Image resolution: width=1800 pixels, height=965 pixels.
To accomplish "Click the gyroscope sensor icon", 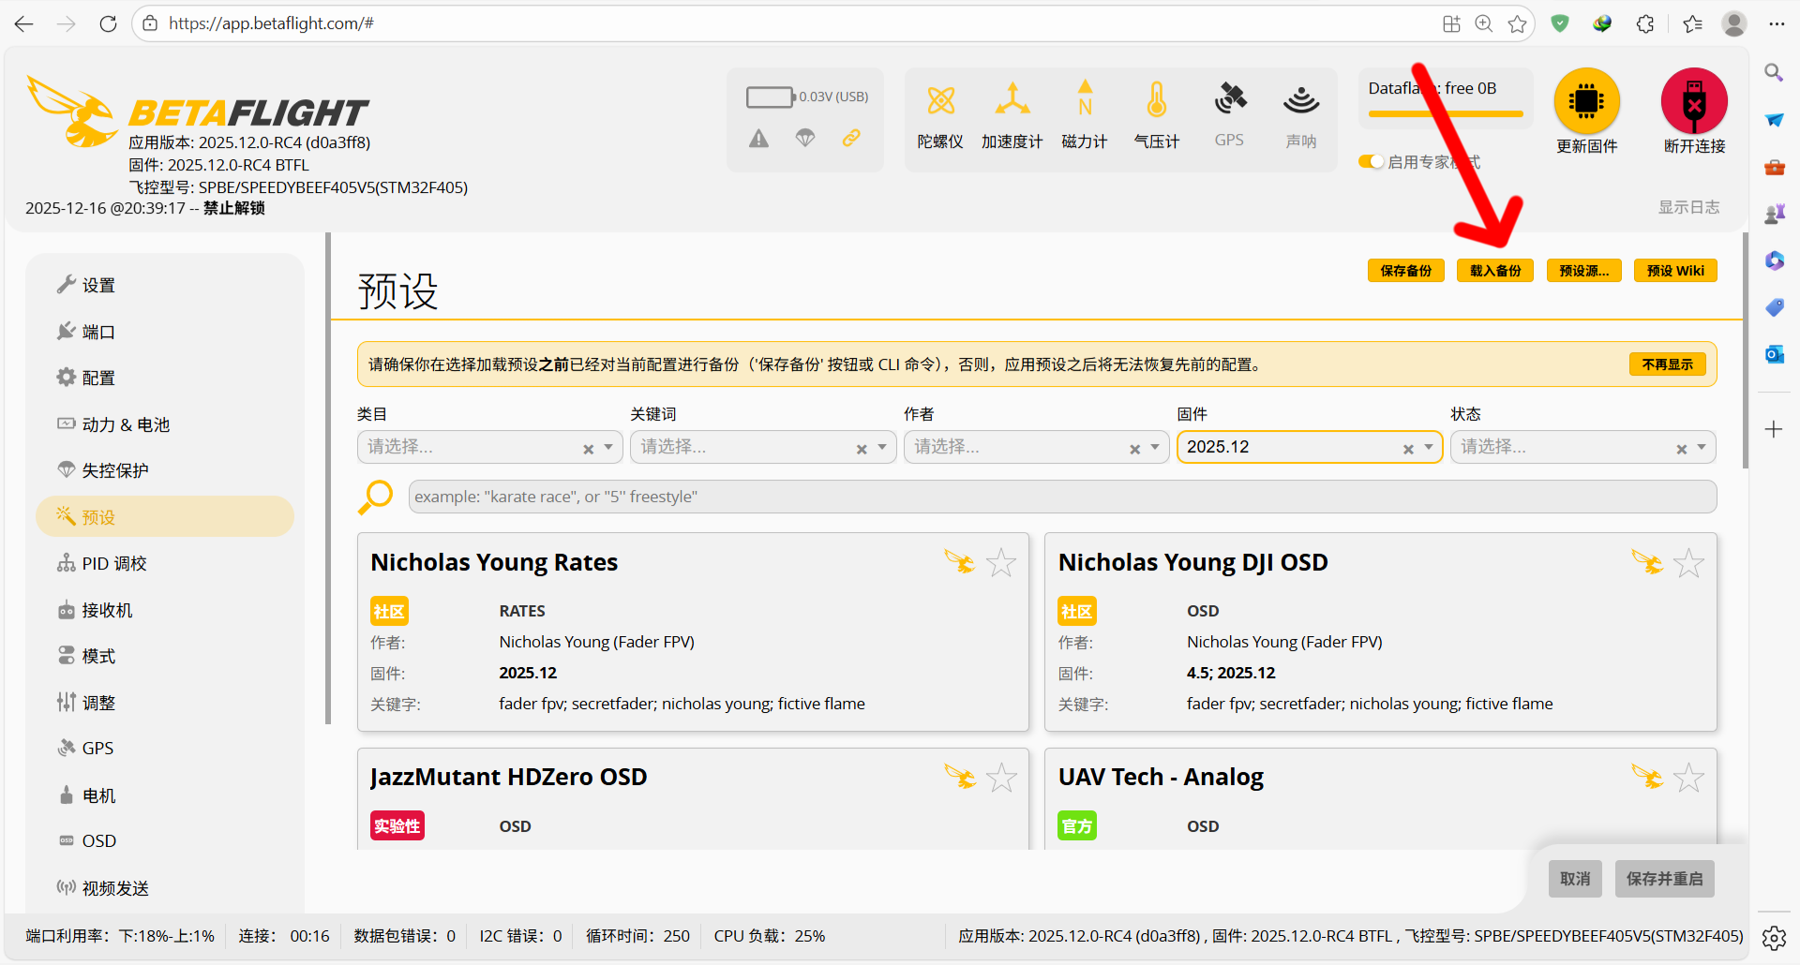I will pyautogui.click(x=940, y=101).
